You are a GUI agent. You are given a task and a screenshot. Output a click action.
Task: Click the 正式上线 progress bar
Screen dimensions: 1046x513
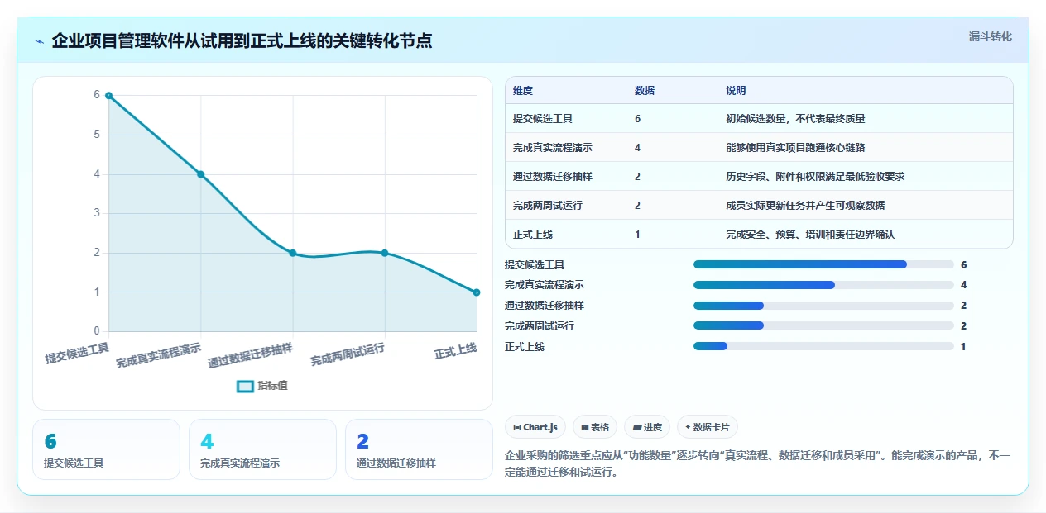point(823,347)
